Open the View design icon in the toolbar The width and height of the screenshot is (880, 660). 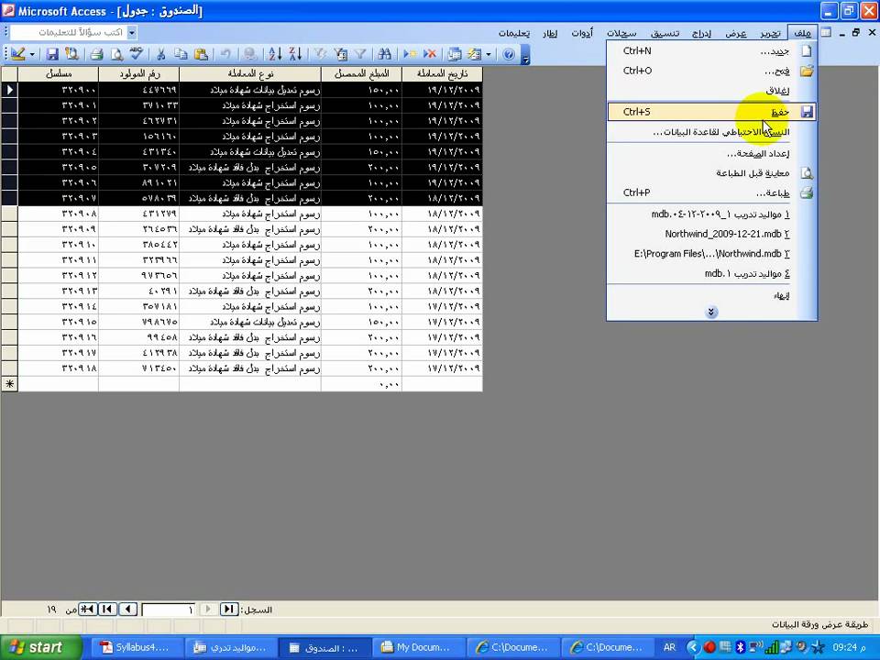pyautogui.click(x=18, y=54)
